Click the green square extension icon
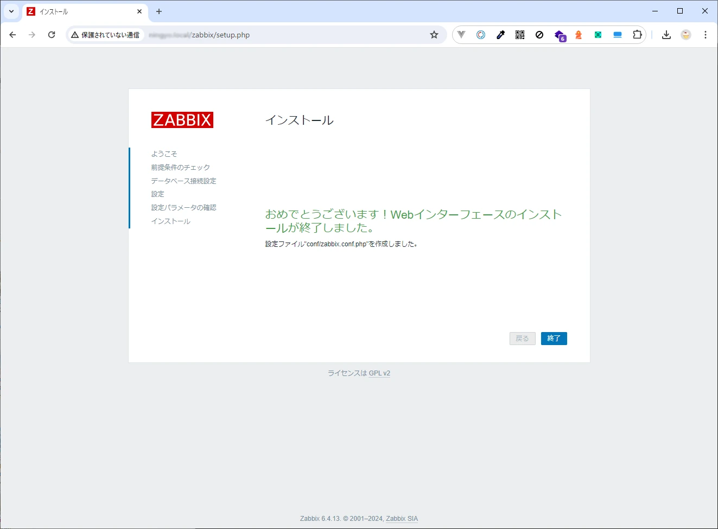This screenshot has height=529, width=718. tap(598, 35)
